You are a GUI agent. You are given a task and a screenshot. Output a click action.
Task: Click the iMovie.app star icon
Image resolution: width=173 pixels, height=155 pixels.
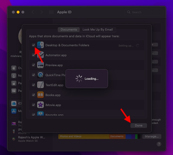coord(40,105)
